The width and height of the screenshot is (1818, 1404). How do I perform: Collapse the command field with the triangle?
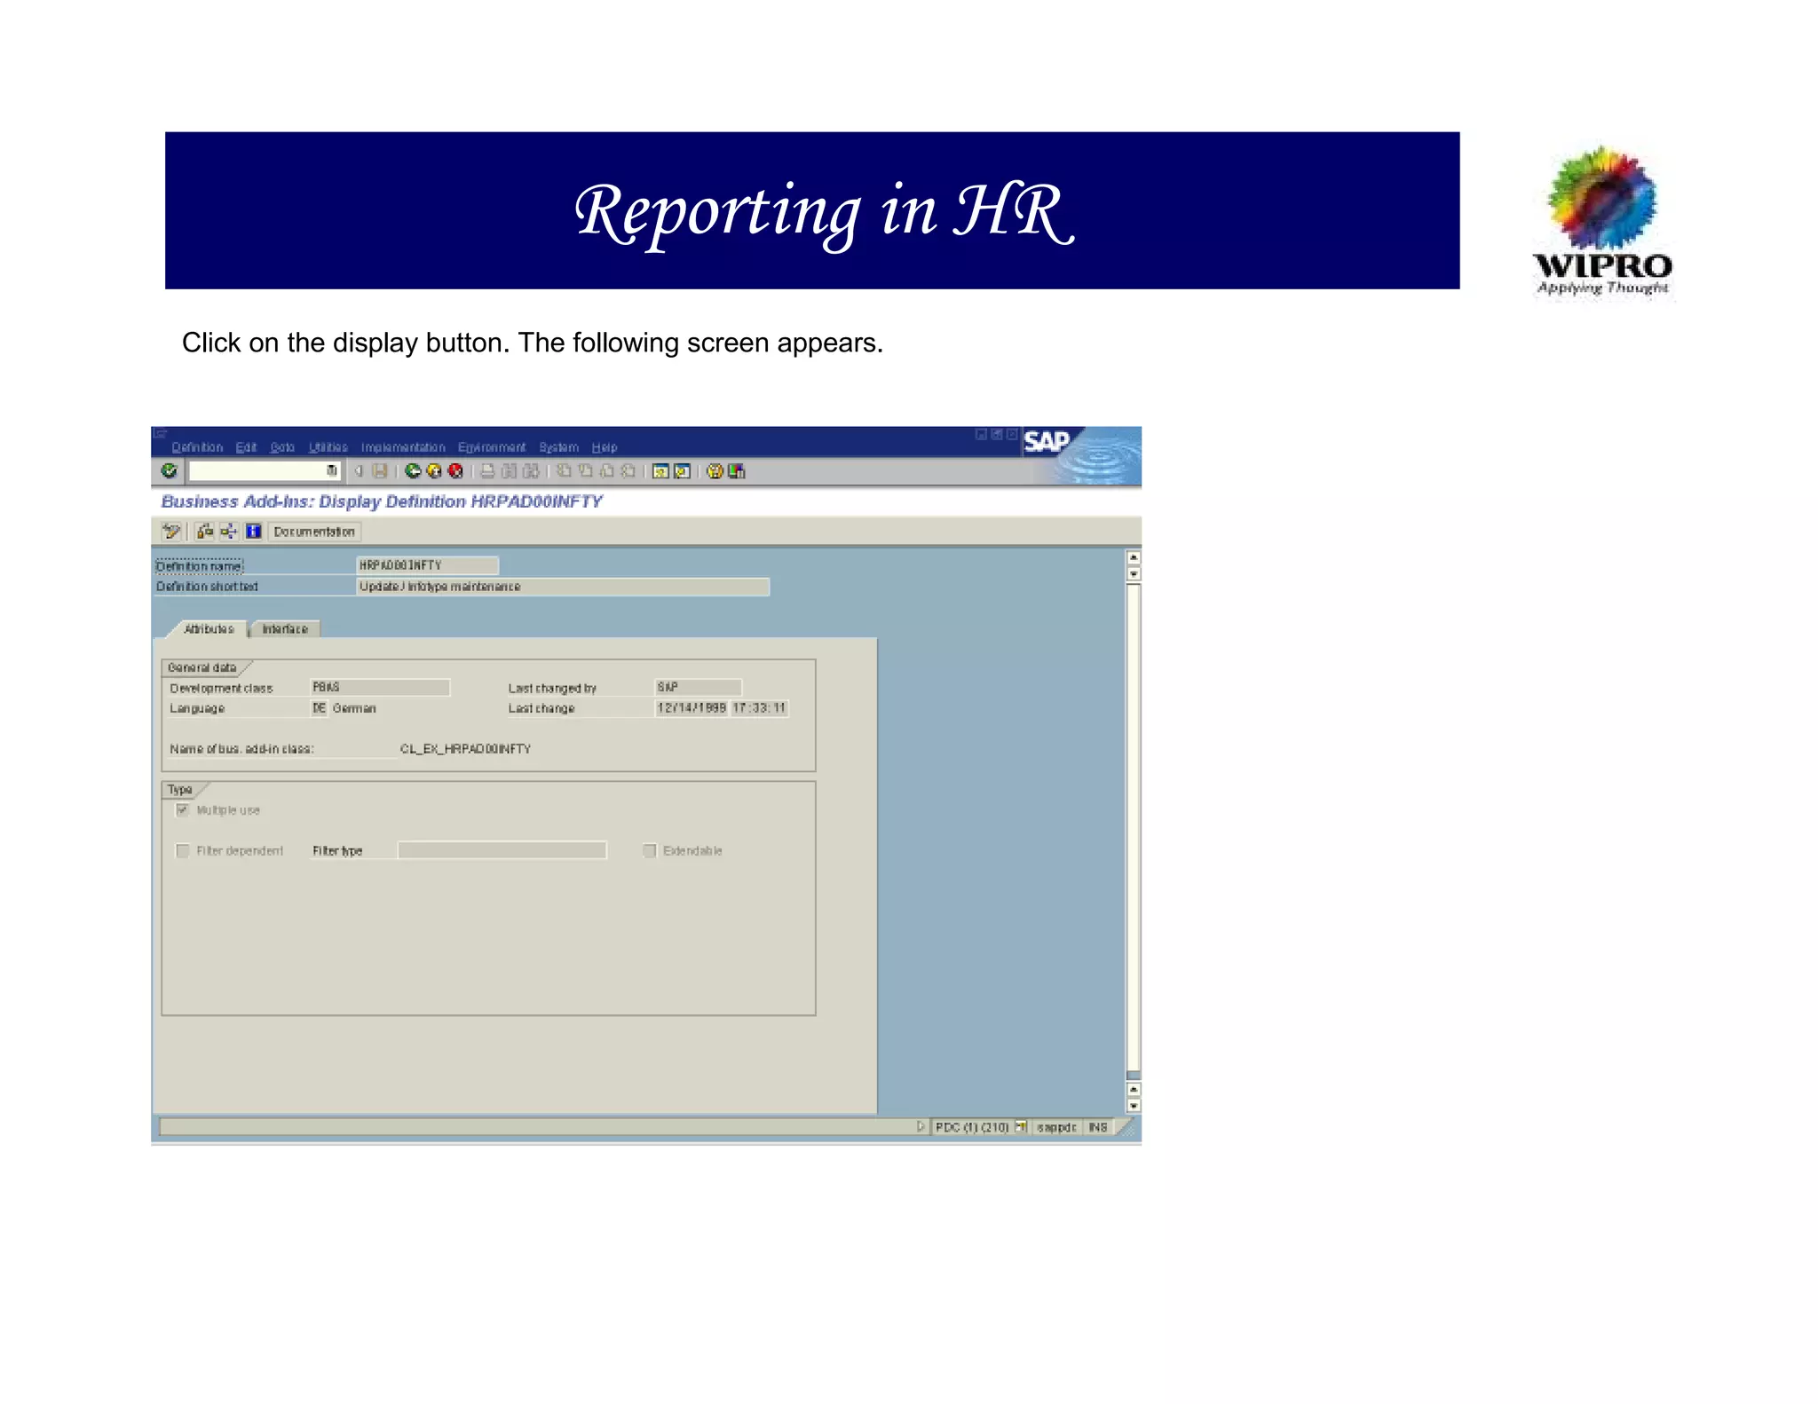(359, 471)
